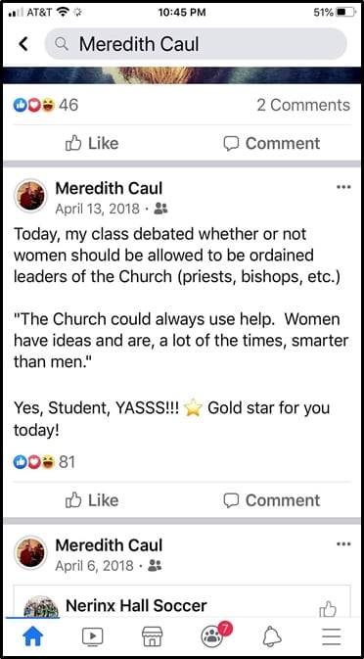Tap the back arrow beside search bar

tap(23, 44)
